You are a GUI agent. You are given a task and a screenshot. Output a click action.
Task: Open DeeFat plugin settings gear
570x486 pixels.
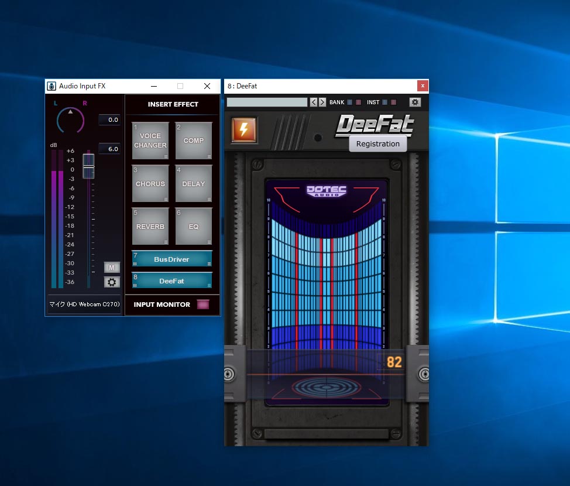tap(415, 102)
